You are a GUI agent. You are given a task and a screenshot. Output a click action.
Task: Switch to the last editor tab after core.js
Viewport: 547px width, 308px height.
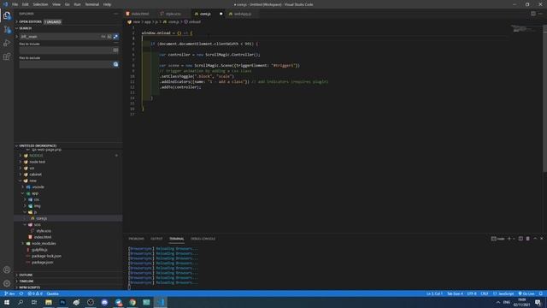click(x=243, y=14)
